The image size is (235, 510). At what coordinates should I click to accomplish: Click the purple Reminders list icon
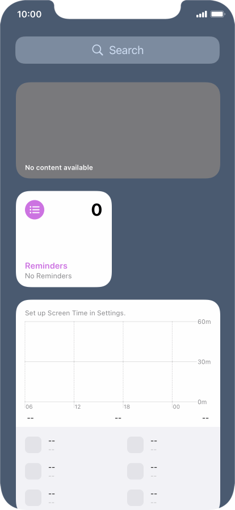point(35,210)
